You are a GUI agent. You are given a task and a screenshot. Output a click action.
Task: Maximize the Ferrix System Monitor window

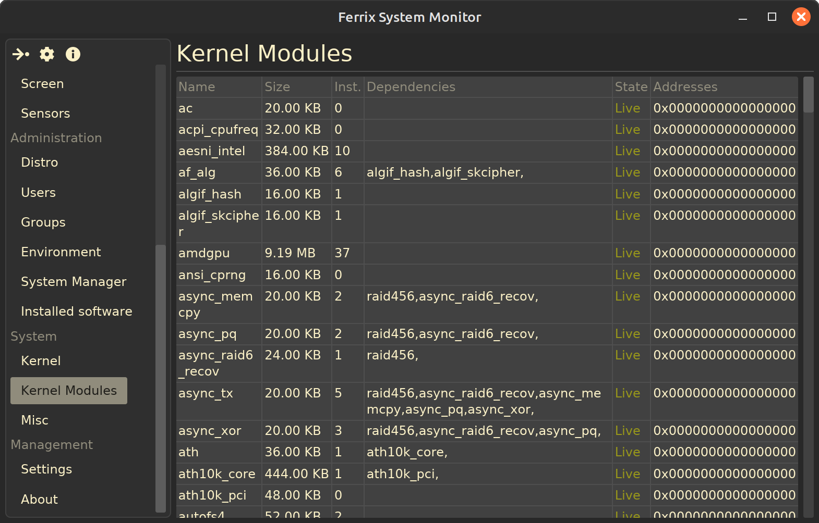click(772, 17)
